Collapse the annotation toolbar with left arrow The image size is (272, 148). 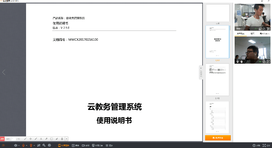tap(66, 139)
